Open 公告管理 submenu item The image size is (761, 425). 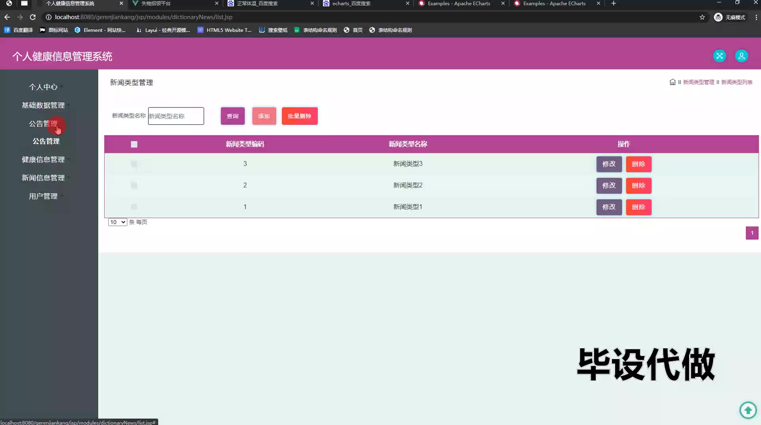[x=46, y=141]
